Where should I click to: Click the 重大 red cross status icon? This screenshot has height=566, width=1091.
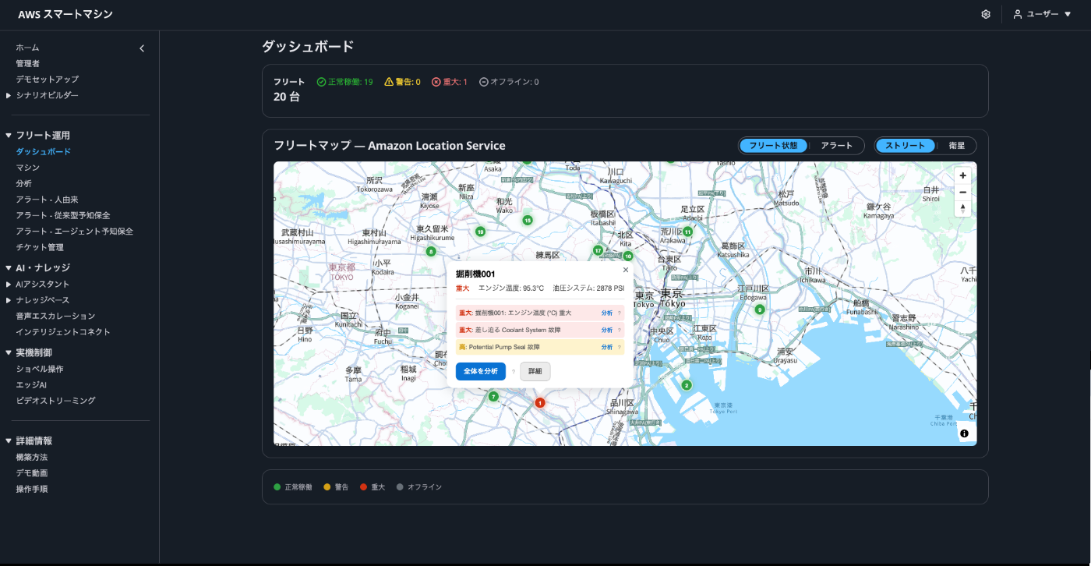(436, 82)
